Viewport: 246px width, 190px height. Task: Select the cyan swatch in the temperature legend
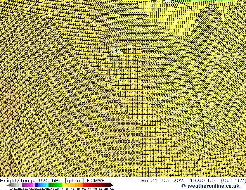click(47, 185)
